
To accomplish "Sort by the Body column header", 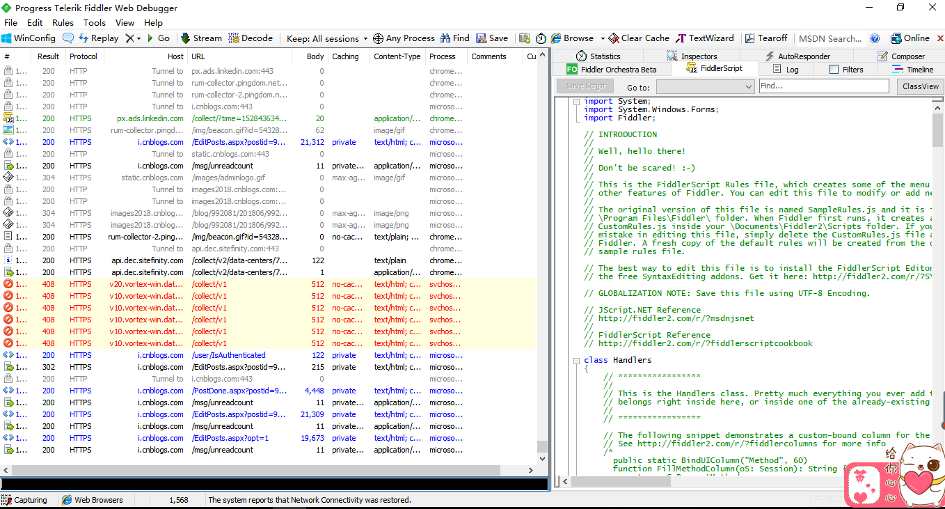I will [x=310, y=56].
